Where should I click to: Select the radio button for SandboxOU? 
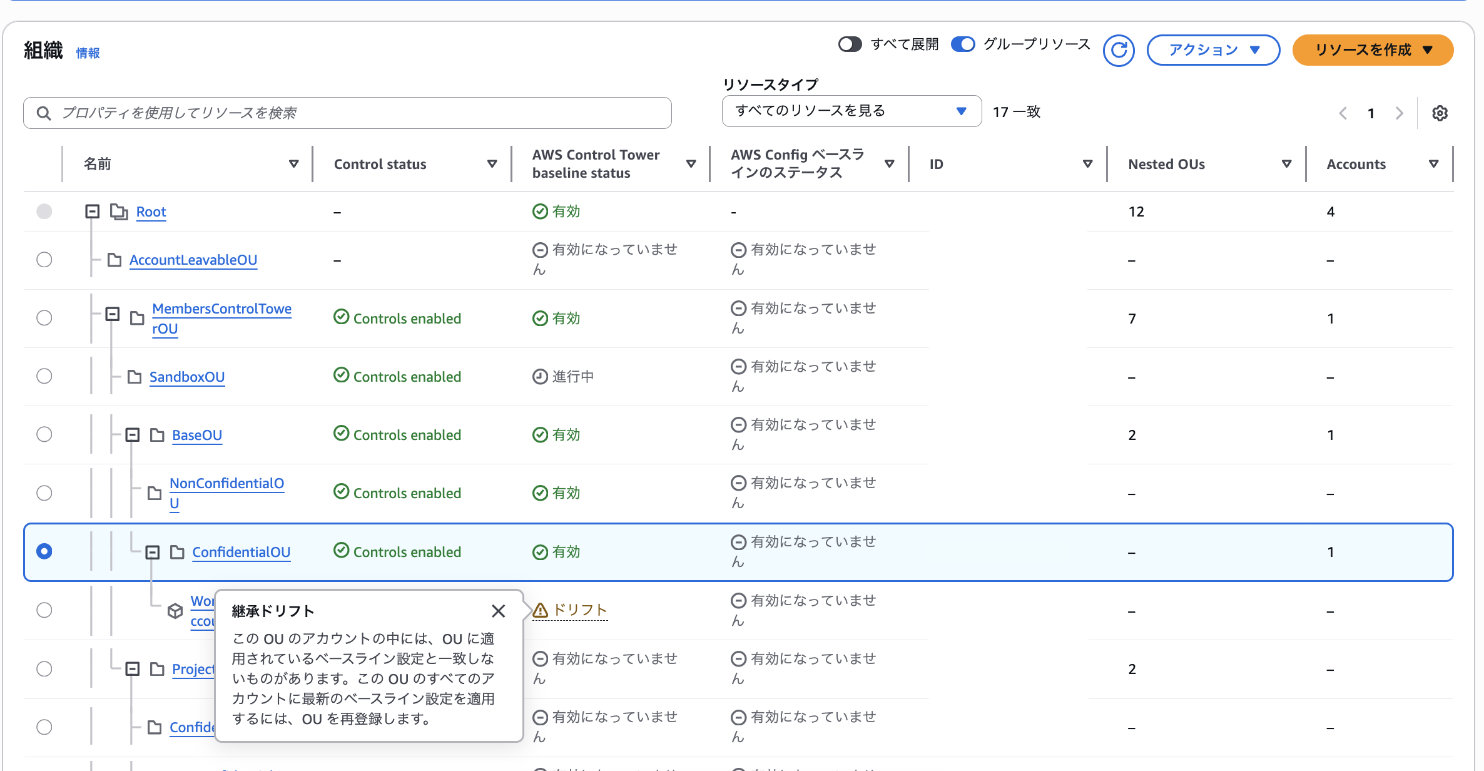pos(44,376)
